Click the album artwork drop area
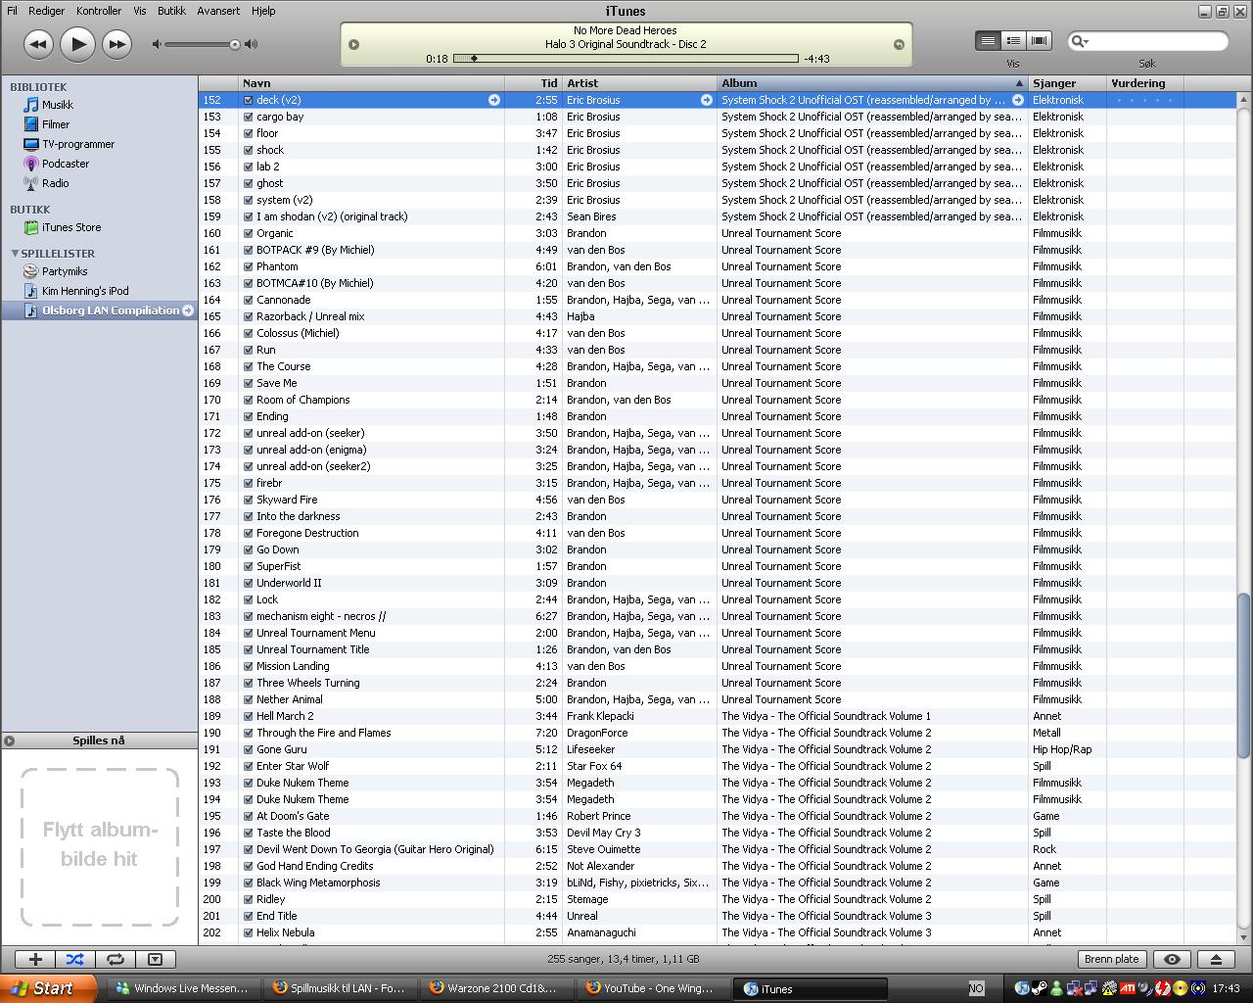This screenshot has width=1253, height=1003. [100, 846]
